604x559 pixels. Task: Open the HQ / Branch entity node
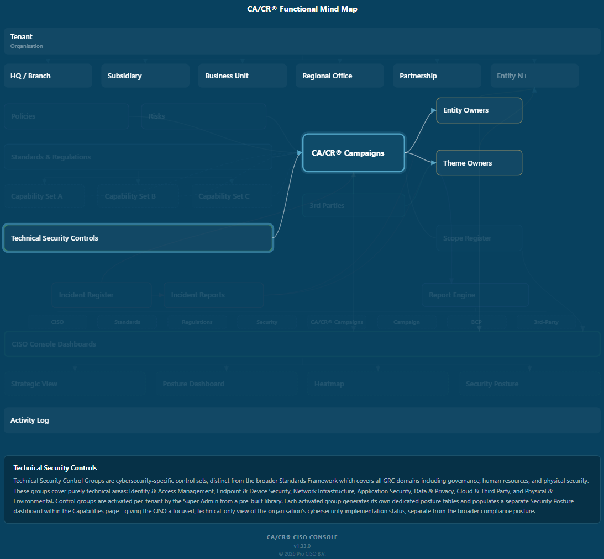48,76
